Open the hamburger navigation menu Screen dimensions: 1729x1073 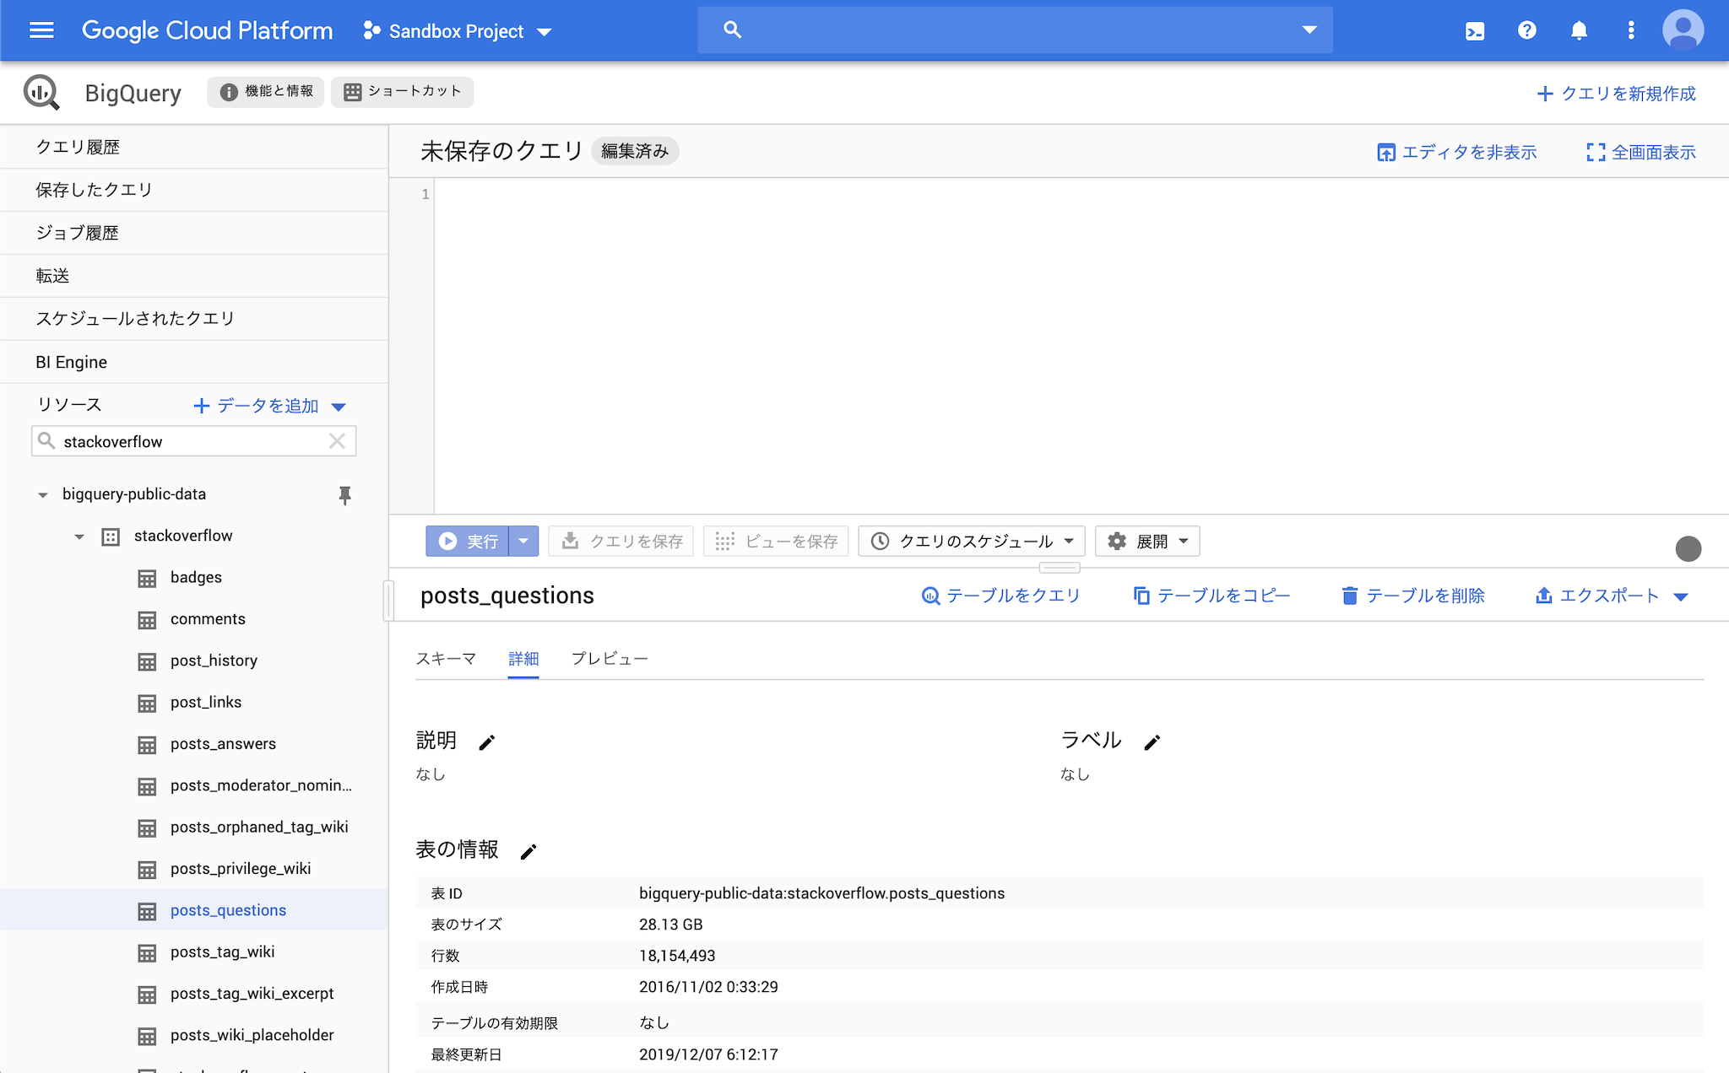pos(41,30)
